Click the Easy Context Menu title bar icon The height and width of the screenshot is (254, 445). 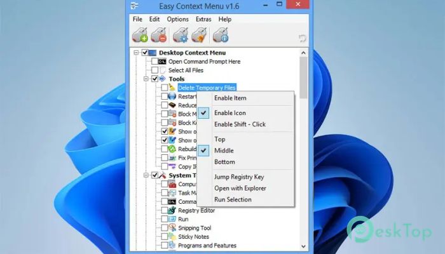point(135,6)
